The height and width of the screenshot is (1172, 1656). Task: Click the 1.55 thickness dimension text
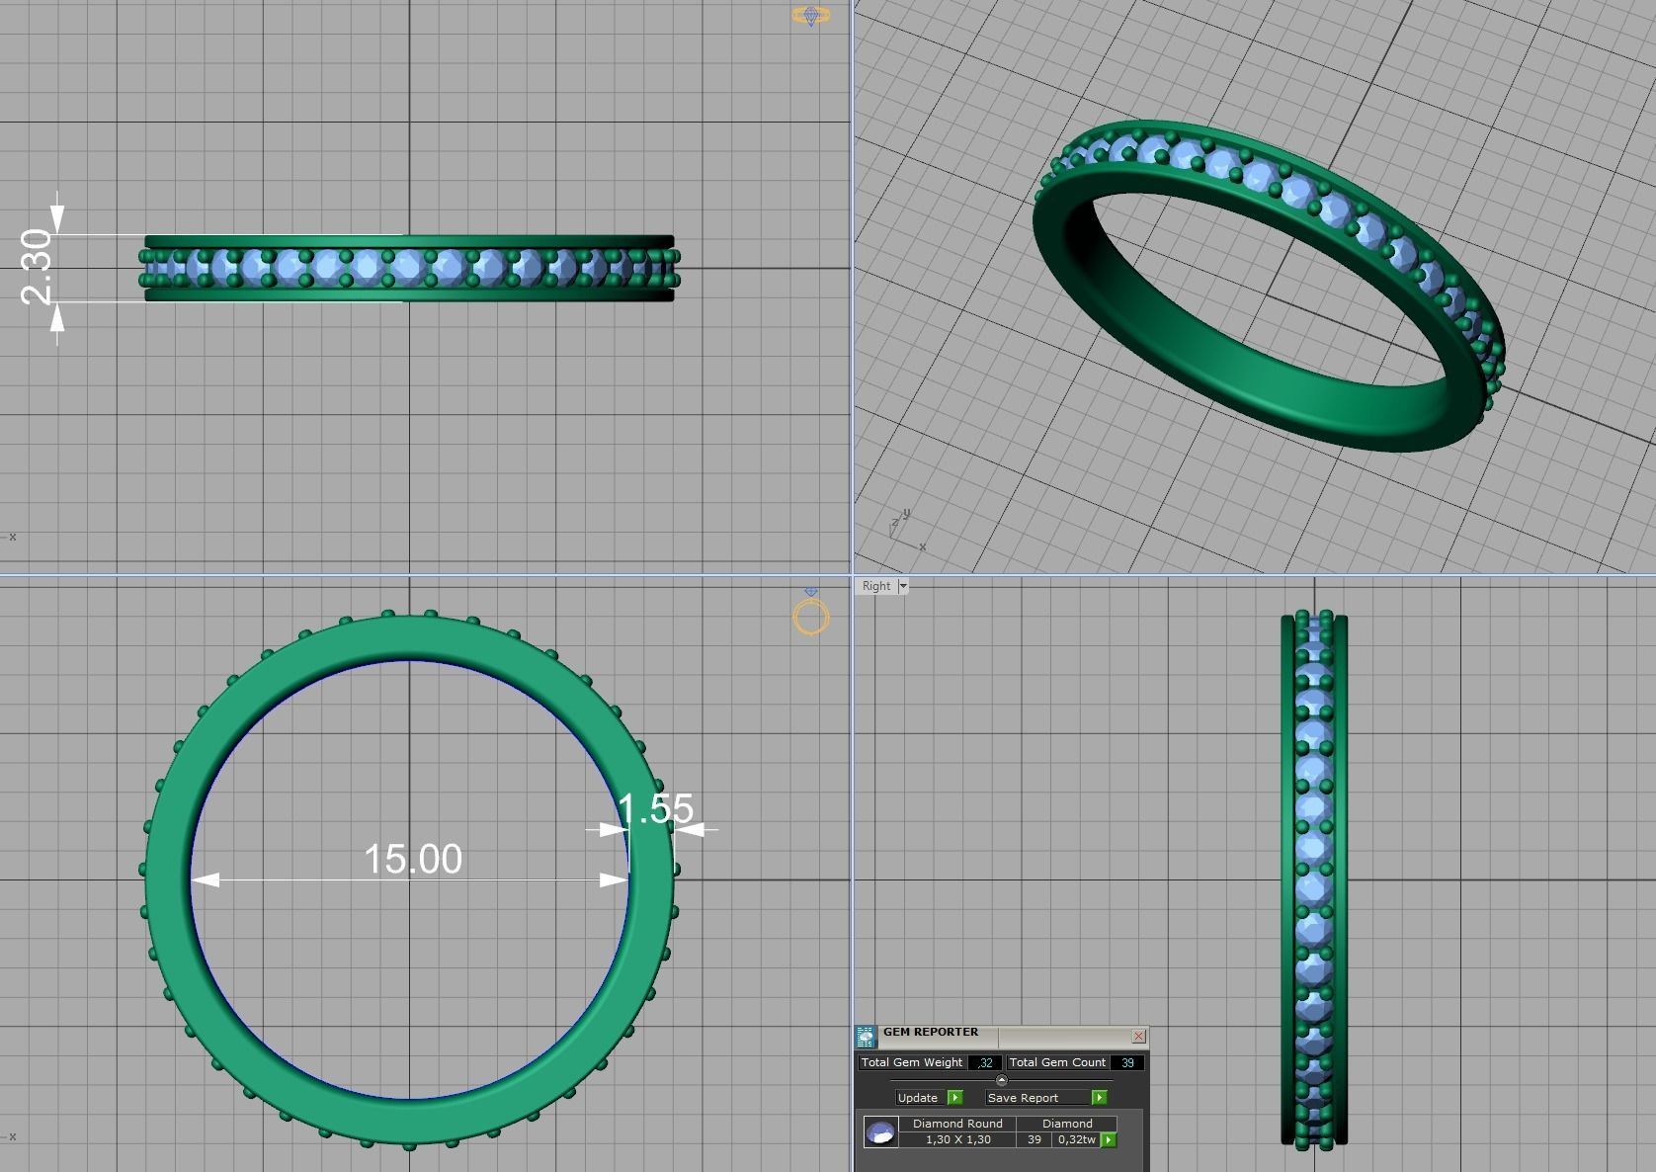pos(655,809)
